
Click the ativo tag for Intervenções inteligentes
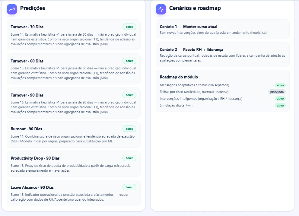280,99
